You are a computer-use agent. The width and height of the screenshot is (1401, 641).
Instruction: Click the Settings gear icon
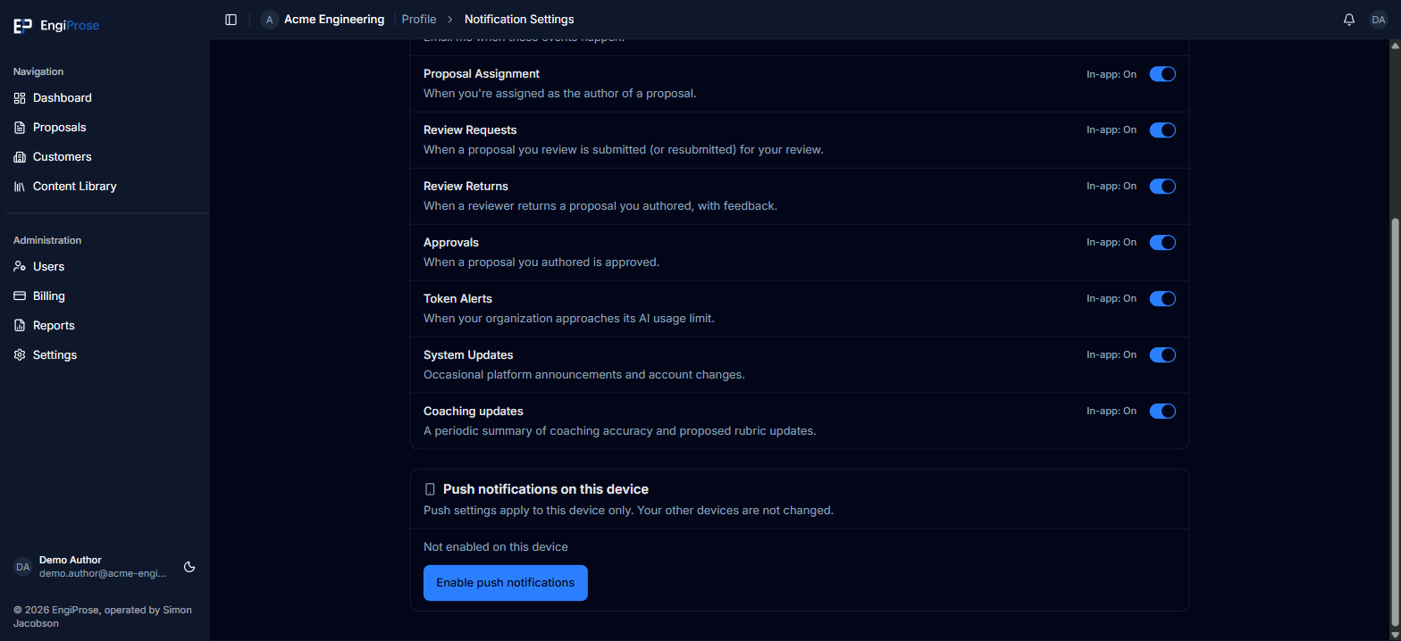pyautogui.click(x=20, y=355)
